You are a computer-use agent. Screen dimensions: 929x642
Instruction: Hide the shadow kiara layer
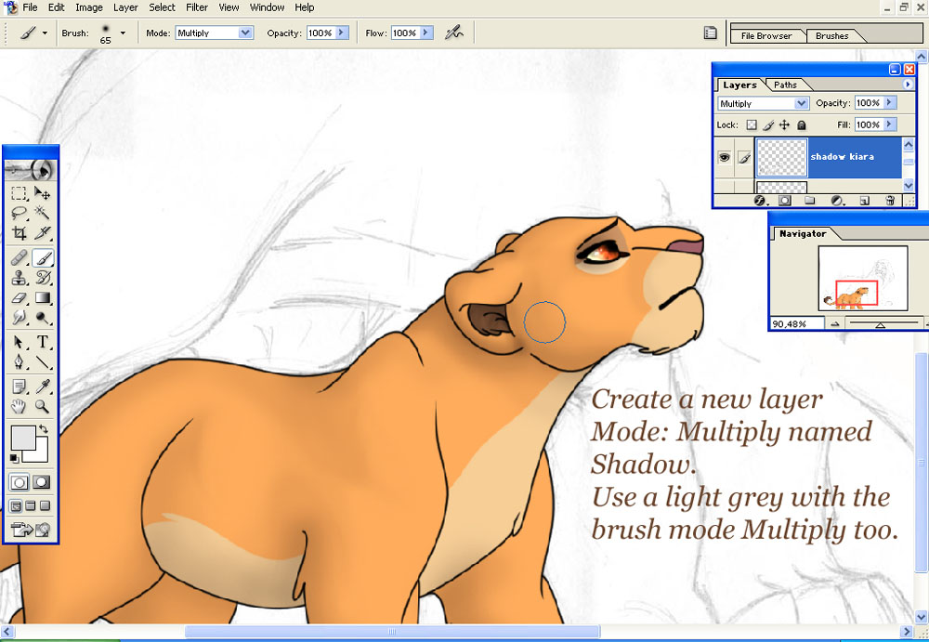[724, 158]
